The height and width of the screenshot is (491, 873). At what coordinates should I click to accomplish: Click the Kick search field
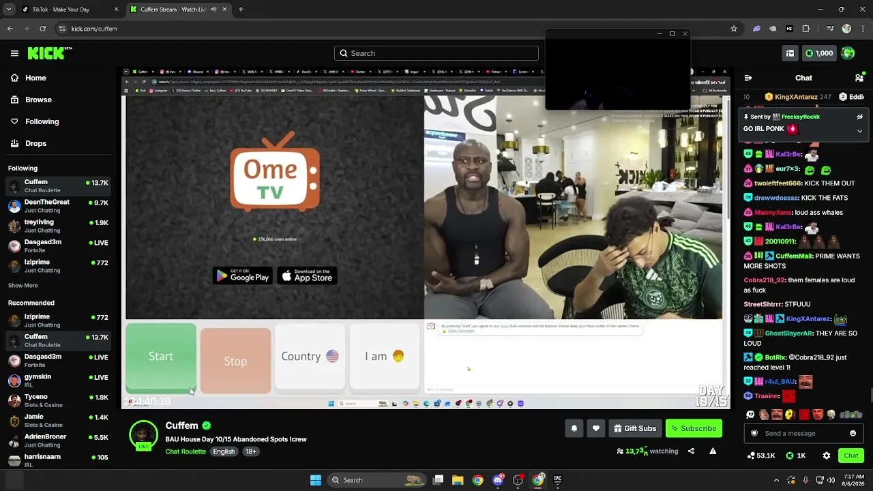(x=436, y=53)
